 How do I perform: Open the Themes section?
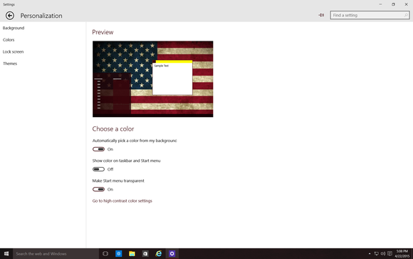[x=10, y=64]
